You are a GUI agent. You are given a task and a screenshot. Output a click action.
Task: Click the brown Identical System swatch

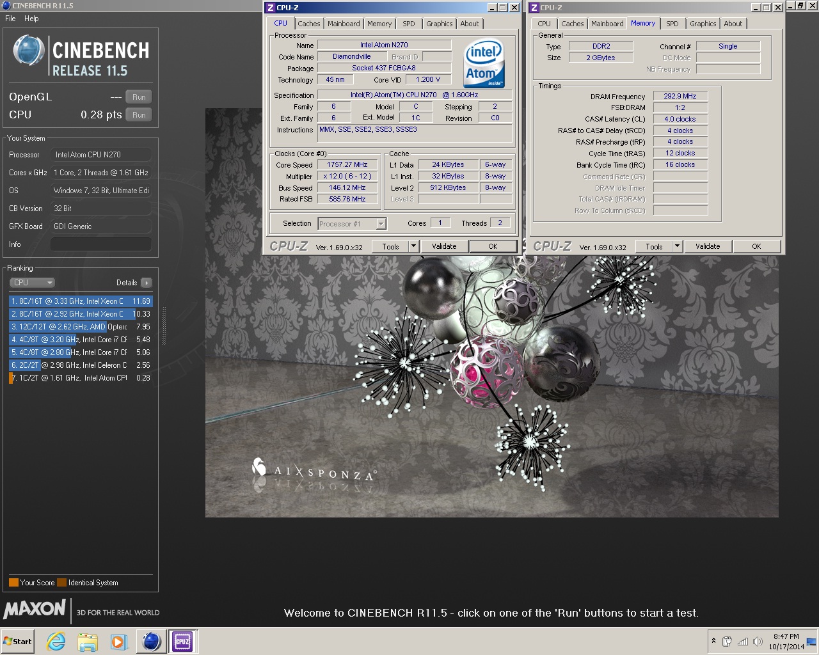(61, 583)
